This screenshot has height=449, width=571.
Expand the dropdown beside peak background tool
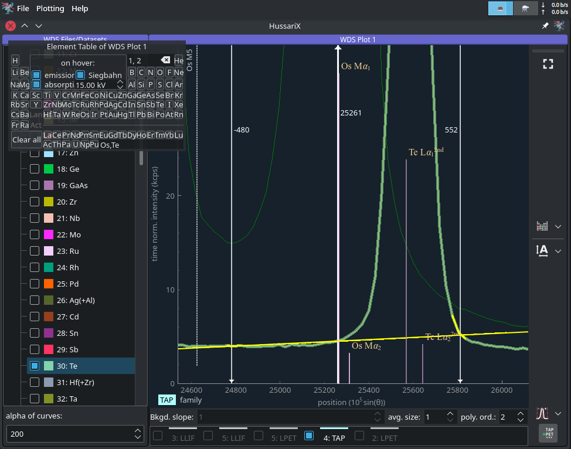coord(558,413)
